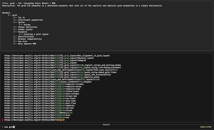The height and width of the screenshot is (130, 214).
Task: Pick the grid-auto-flow URL result
Action: (x=40, y=103)
